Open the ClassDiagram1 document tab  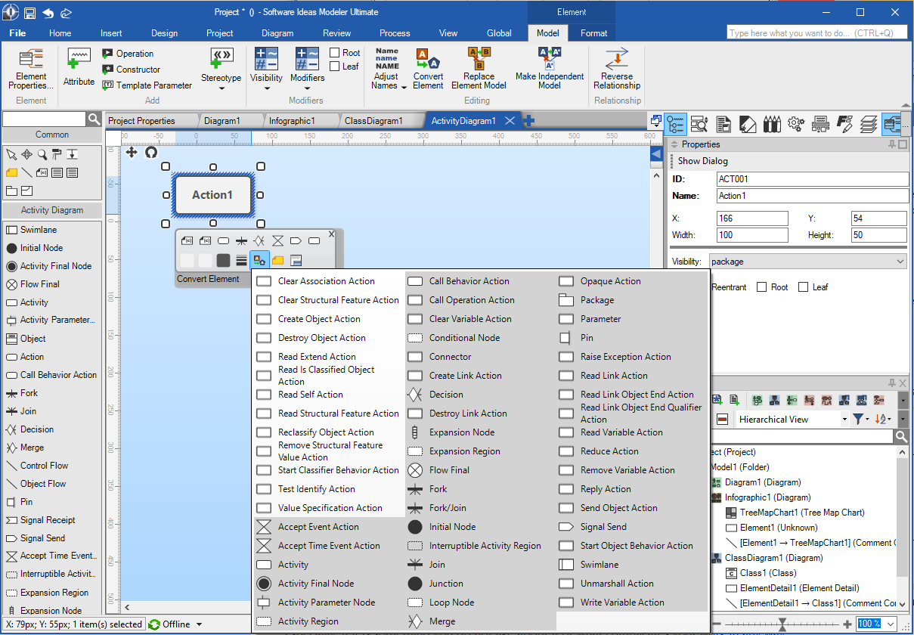pyautogui.click(x=373, y=121)
